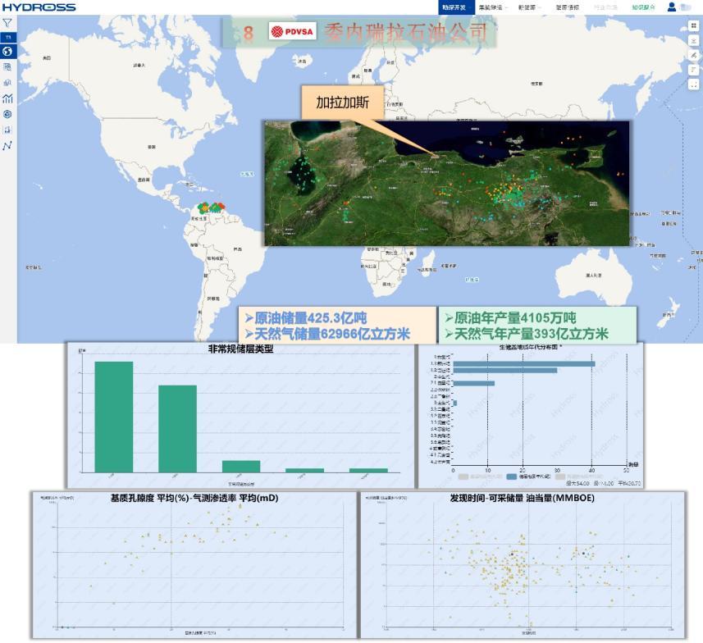Select the filter tool in the left sidebar
Viewport: 703px width, 643px height.
tap(7, 24)
